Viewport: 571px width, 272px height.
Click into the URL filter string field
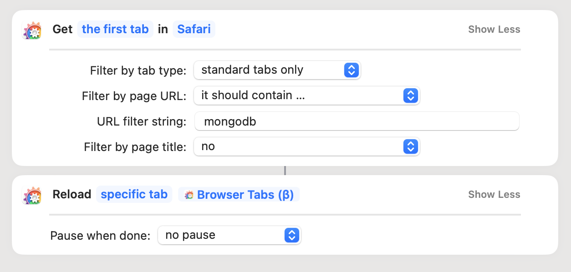click(x=357, y=121)
